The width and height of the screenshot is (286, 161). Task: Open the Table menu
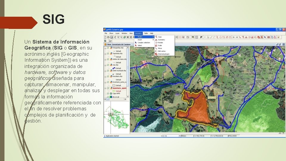pyautogui.click(x=146, y=33)
